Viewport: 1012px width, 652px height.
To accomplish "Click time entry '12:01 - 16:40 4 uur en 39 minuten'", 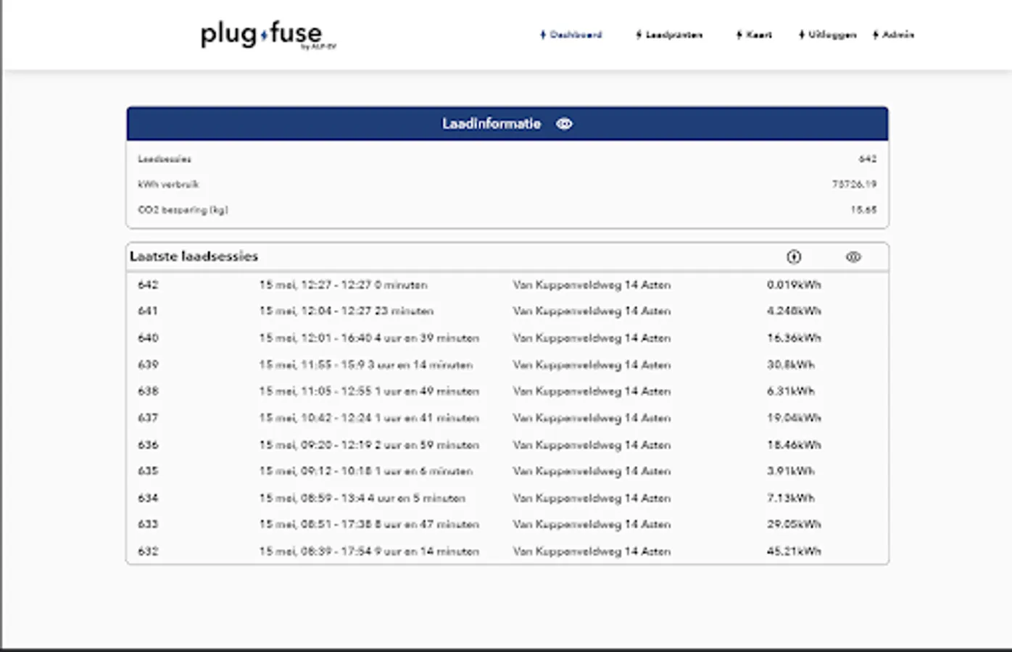I will [369, 338].
